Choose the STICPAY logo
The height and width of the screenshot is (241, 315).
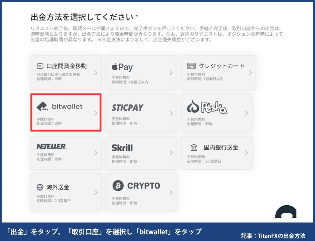(x=128, y=108)
